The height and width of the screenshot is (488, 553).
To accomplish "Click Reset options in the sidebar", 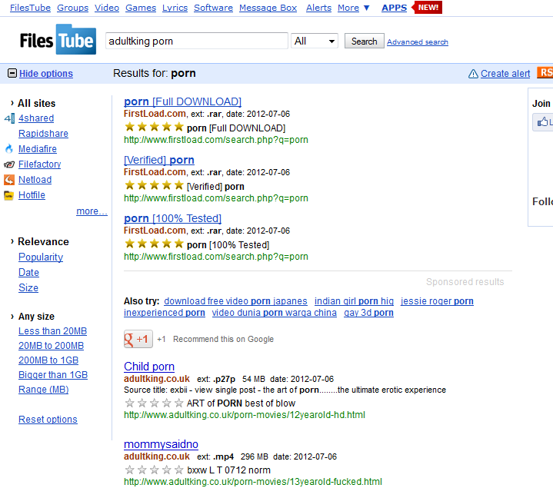I will (48, 420).
